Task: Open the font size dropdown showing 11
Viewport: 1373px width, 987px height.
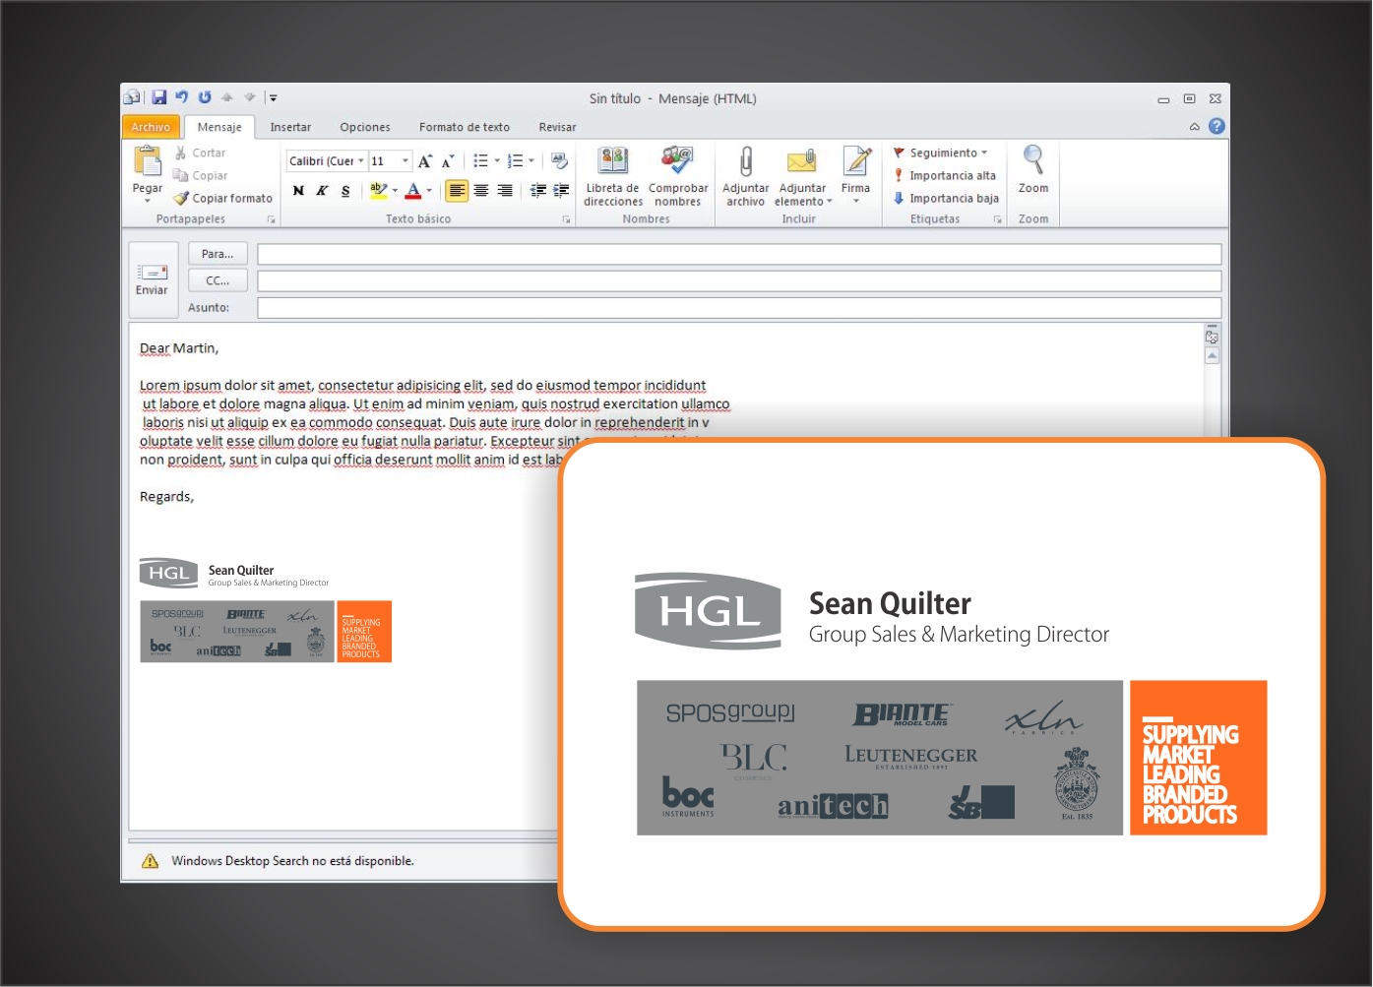Action: 405,161
